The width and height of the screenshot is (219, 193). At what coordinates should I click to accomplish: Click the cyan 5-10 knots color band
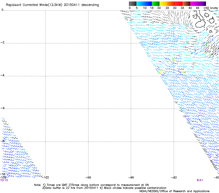coord(140,4)
